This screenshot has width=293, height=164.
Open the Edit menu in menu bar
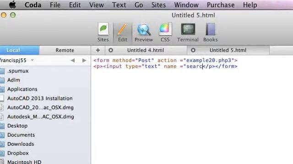coord(75,5)
